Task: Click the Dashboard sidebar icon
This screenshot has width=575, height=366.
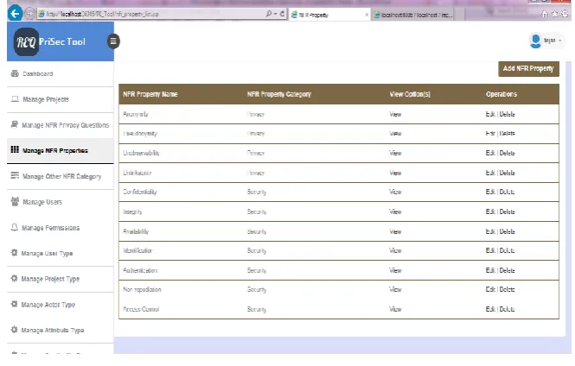Action: point(15,73)
